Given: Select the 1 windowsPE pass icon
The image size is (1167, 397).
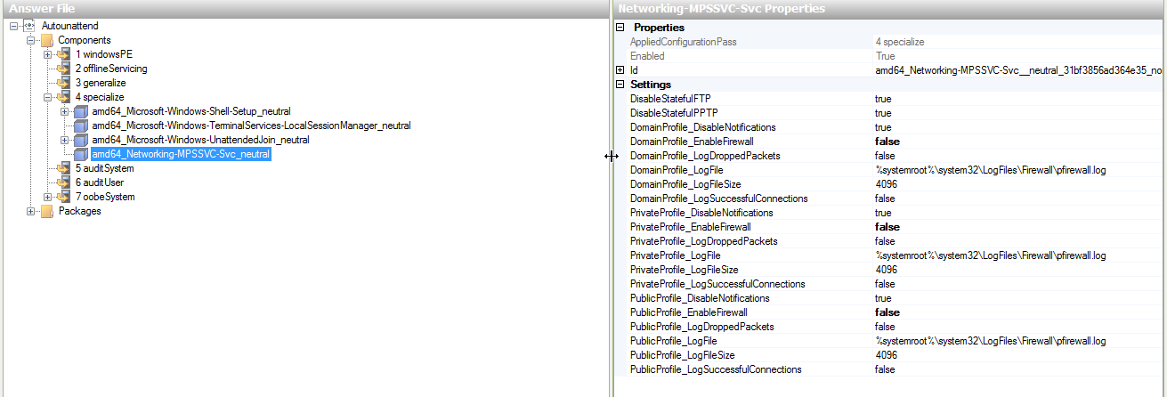Looking at the screenshot, I should 63,54.
